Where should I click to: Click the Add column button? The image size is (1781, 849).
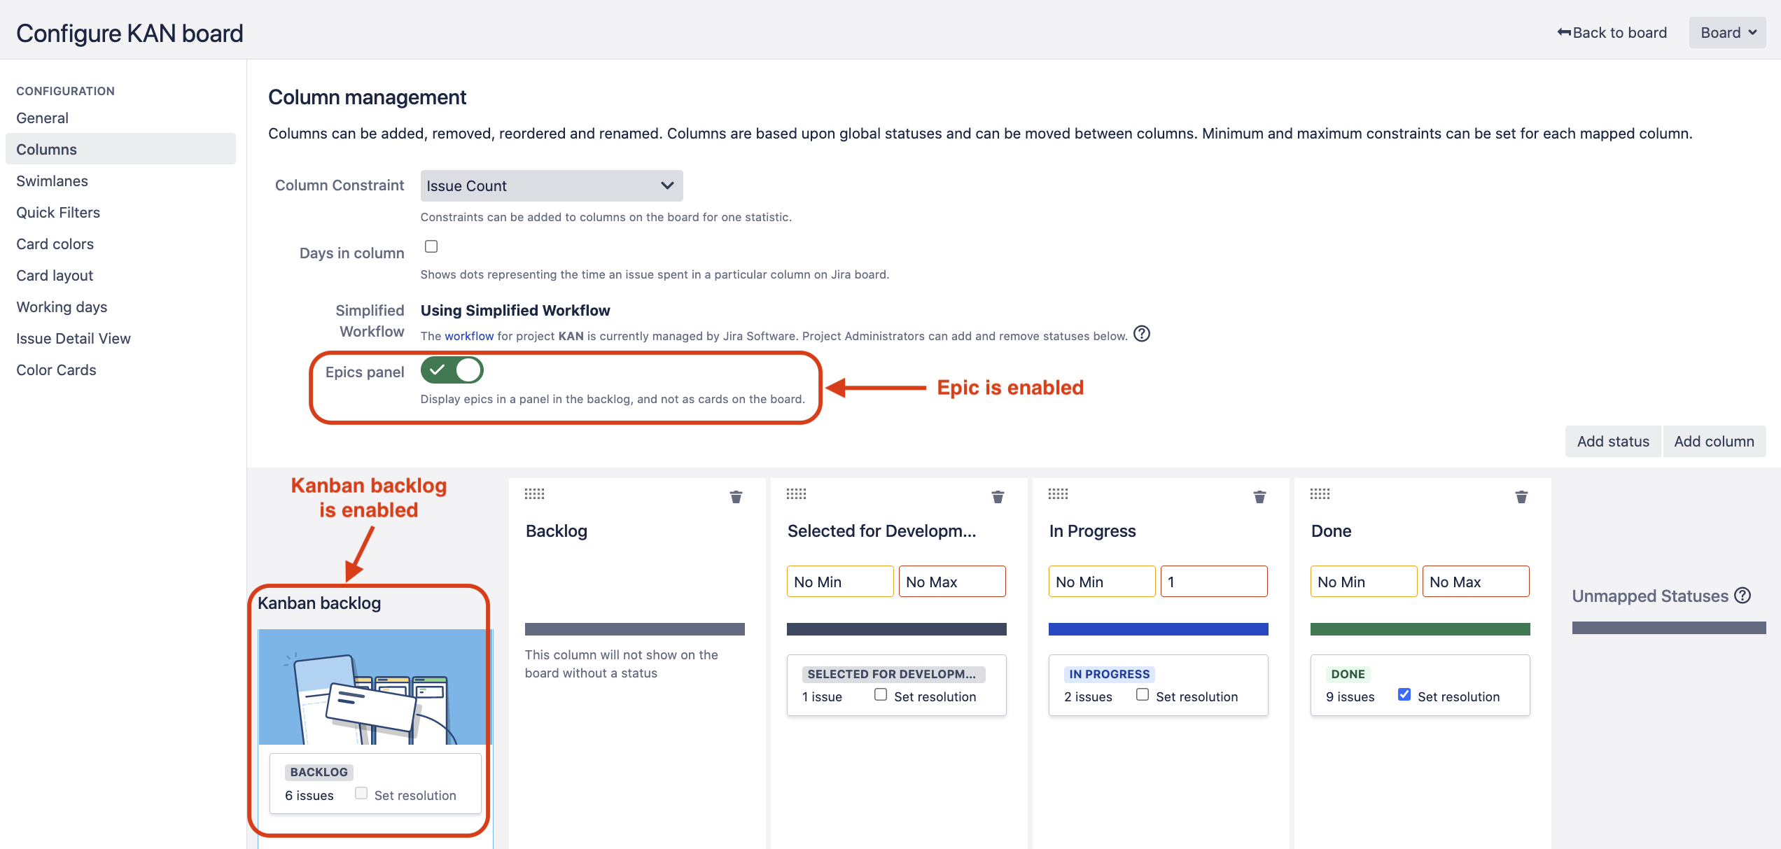click(1714, 442)
